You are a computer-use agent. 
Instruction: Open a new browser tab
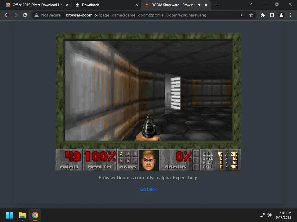(x=217, y=5)
